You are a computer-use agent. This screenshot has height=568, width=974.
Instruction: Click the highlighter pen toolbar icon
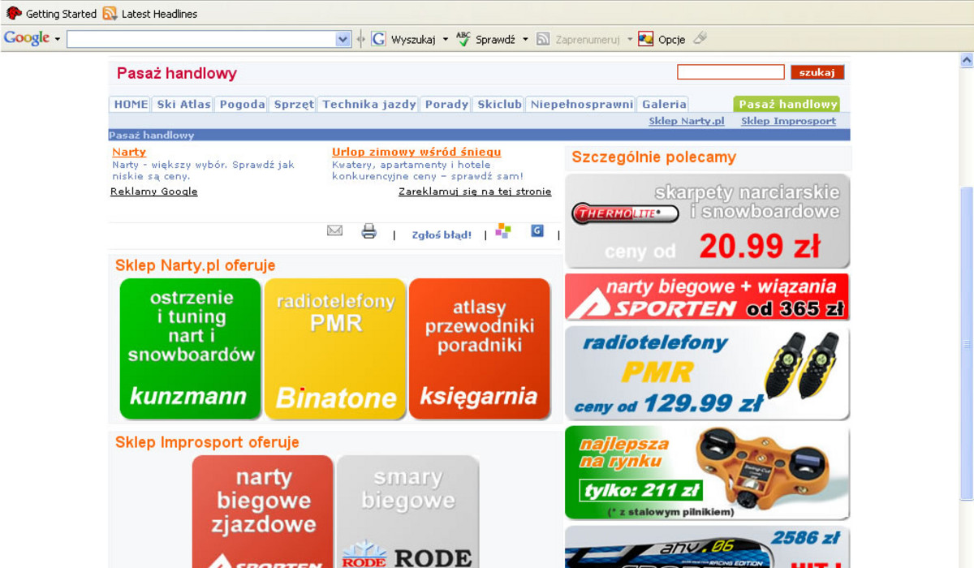700,38
